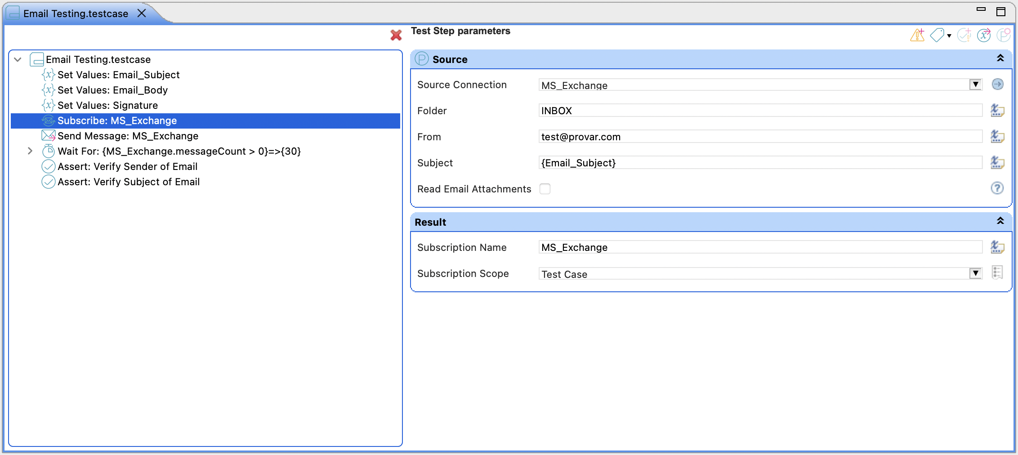Image resolution: width=1018 pixels, height=455 pixels.
Task: Click the add assertion icon in the toolbar
Action: pyautogui.click(x=964, y=35)
